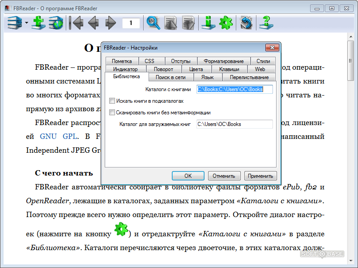Screen dimensions: 358x268
Task: Rotate the text with rotation icon
Action: click(246, 23)
